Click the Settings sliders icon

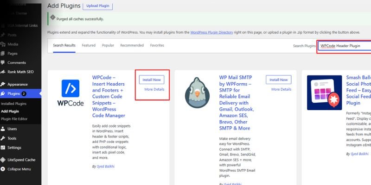(x=3, y=148)
